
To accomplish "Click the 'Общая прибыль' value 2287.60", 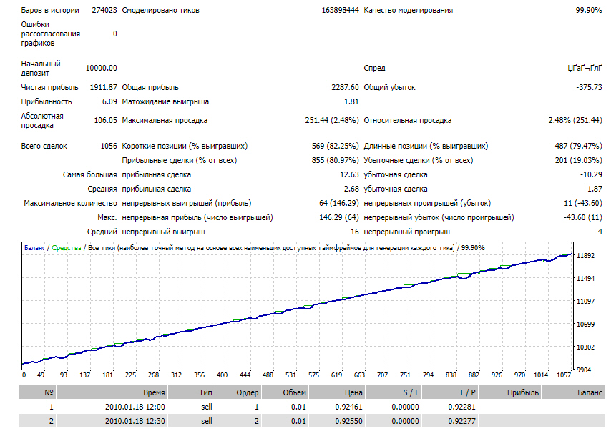I will pyautogui.click(x=345, y=88).
